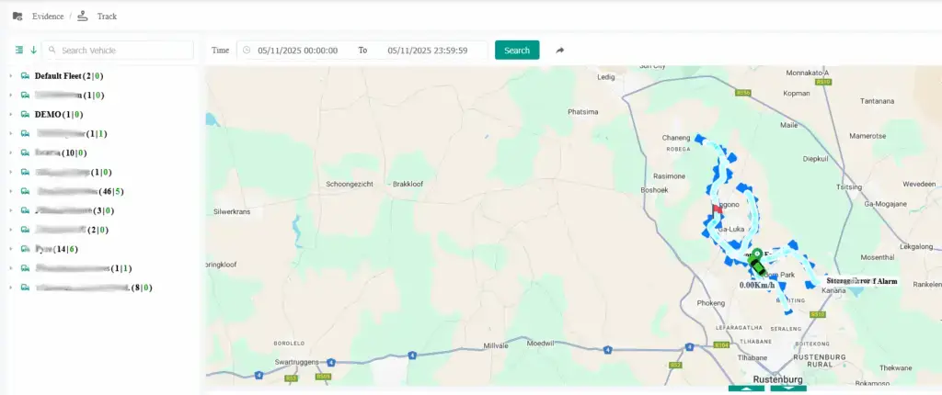
Task: Focus the Search Vehicle input field
Action: [119, 51]
